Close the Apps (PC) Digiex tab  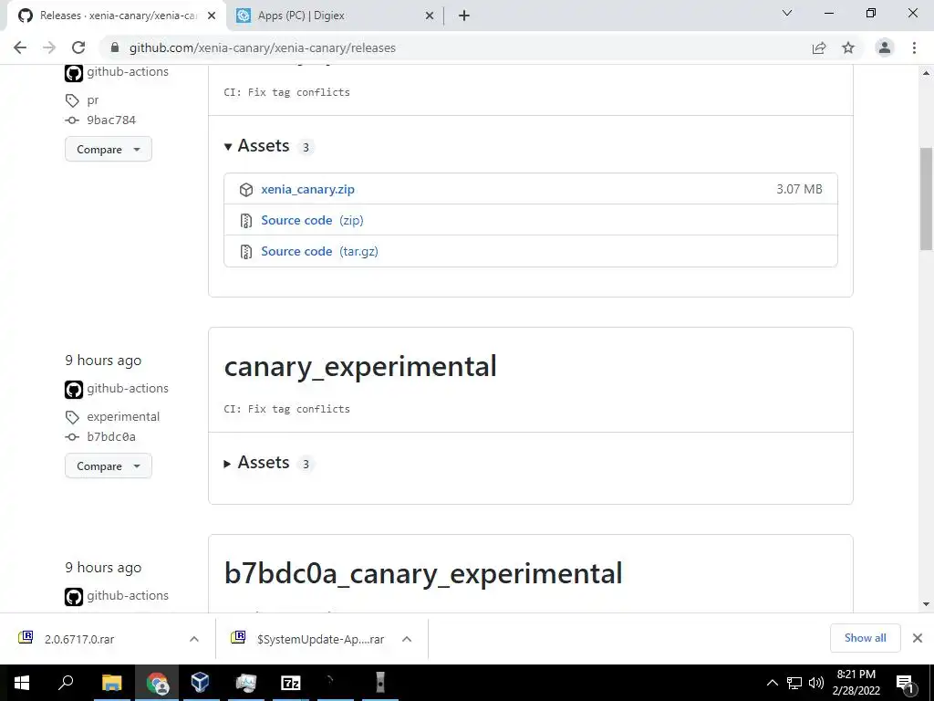(x=430, y=16)
